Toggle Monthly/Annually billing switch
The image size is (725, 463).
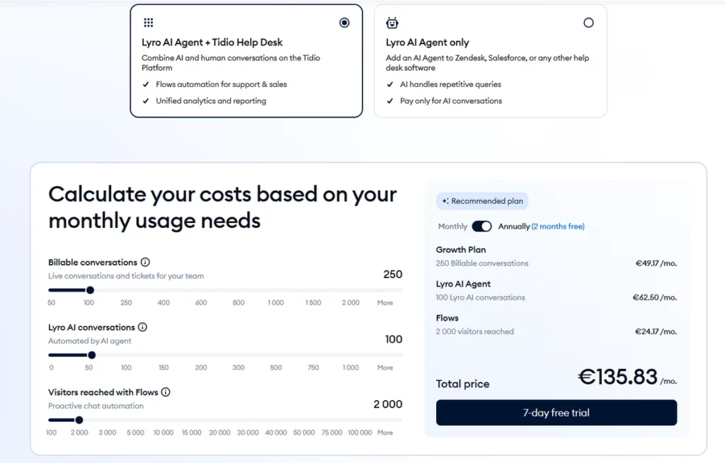tap(481, 226)
